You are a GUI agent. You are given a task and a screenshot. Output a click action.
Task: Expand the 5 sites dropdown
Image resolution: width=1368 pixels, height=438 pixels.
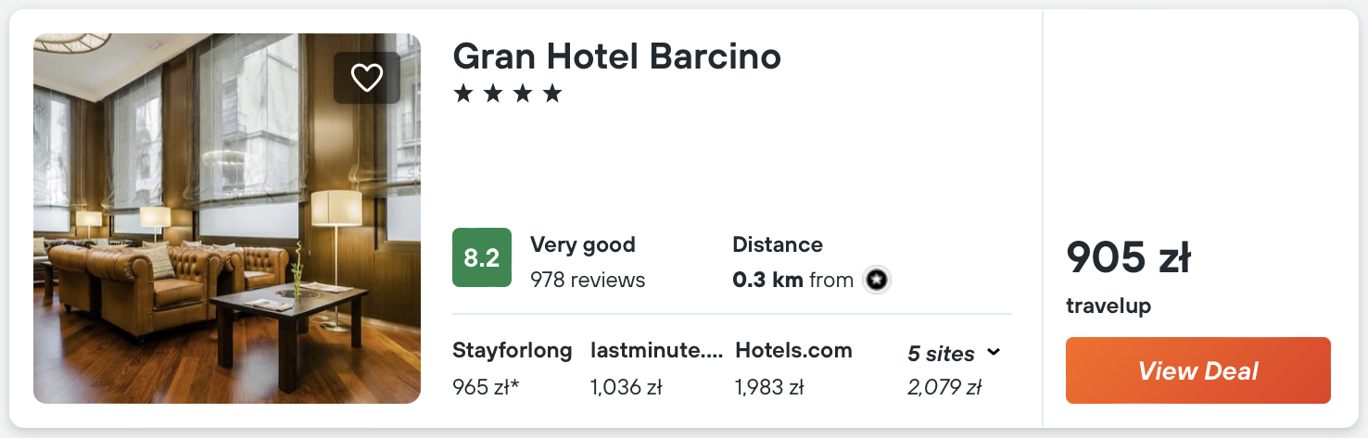pos(954,354)
